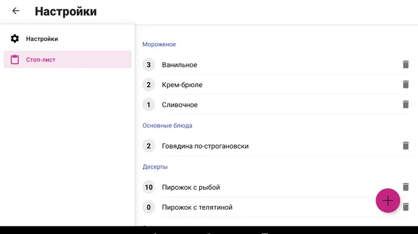
Task: Delete Сливочное from the stop list
Action: [x=406, y=104]
